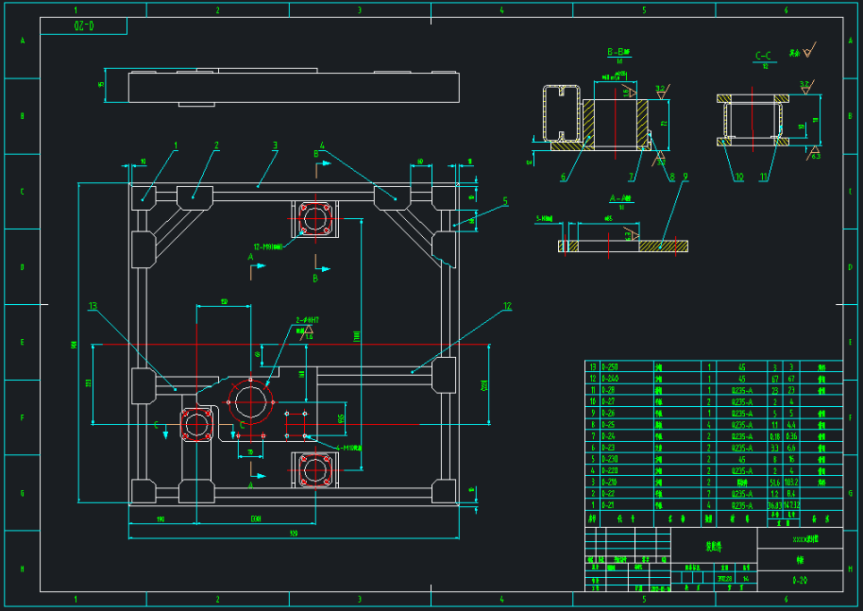The width and height of the screenshot is (863, 611).
Task: Click callout number 5 right of the frame
Action: [x=505, y=201]
